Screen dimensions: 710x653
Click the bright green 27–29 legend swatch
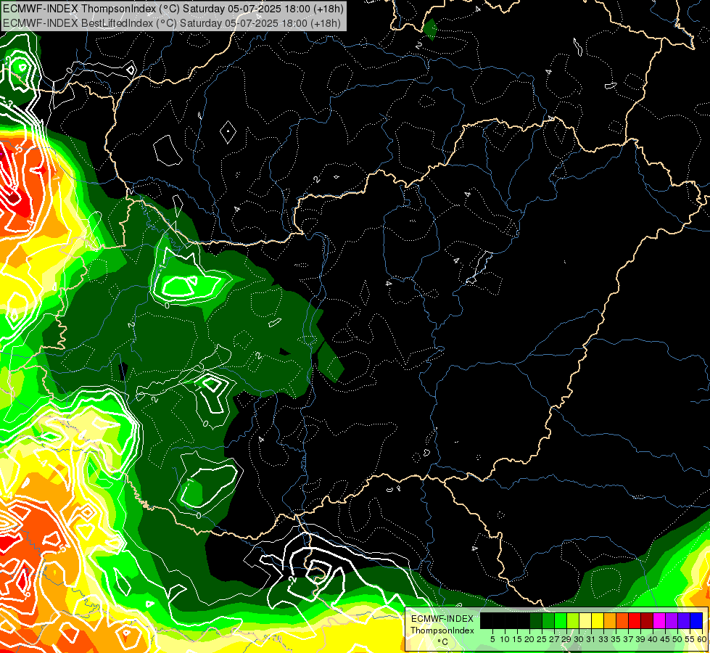pyautogui.click(x=561, y=621)
